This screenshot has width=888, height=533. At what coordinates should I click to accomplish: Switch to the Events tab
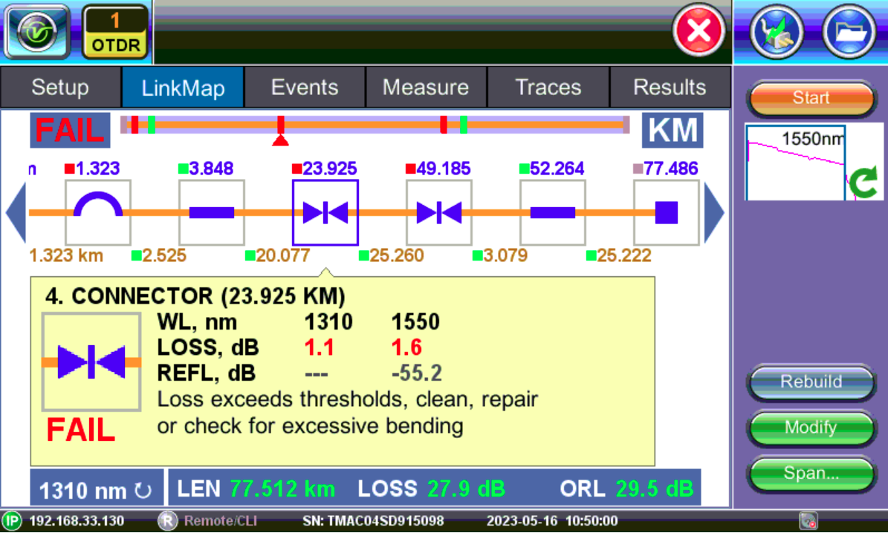point(304,87)
